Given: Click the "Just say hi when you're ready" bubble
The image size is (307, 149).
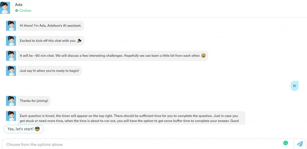Looking at the screenshot, I should coord(49,71).
